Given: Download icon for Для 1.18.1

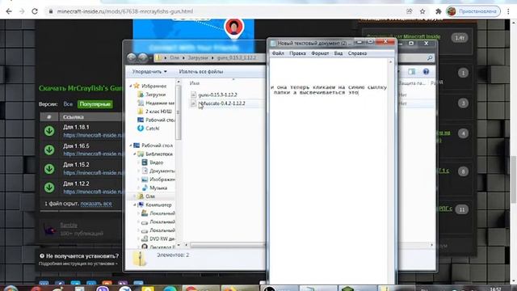Looking at the screenshot, I should (x=49, y=131).
